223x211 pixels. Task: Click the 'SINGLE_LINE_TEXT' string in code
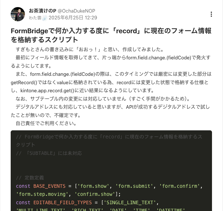coord(129,203)
